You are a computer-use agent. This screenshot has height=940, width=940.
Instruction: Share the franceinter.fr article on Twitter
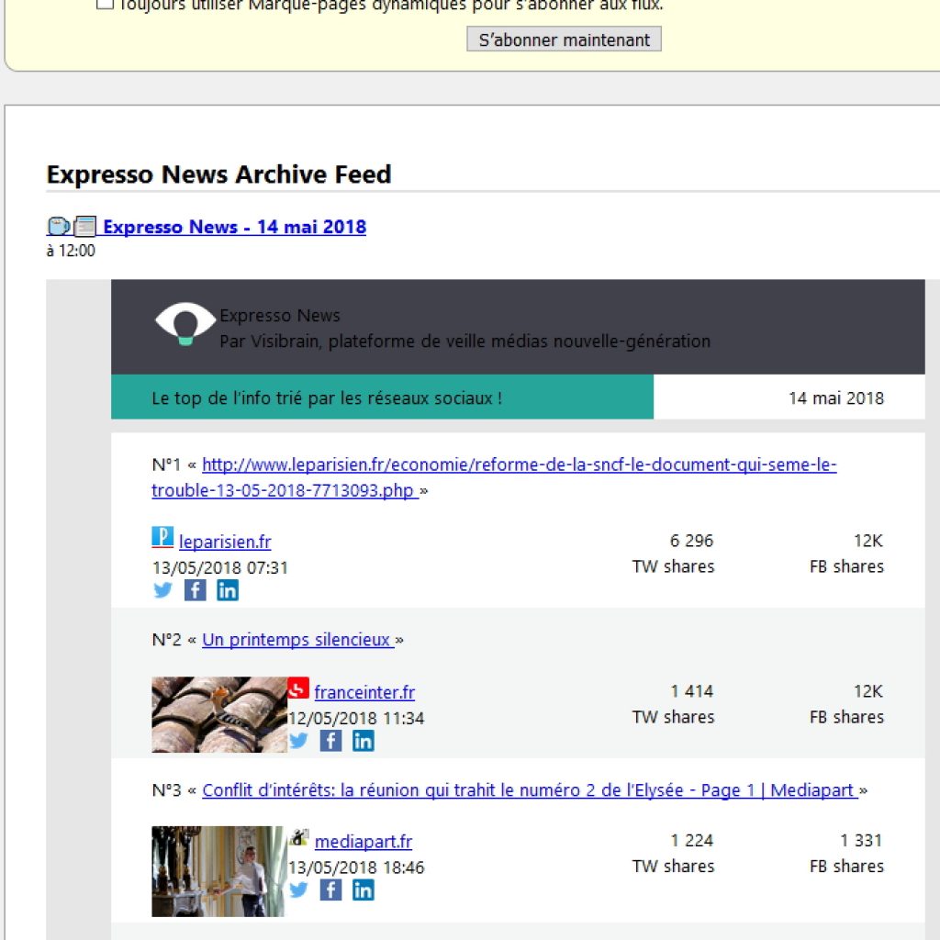298,741
